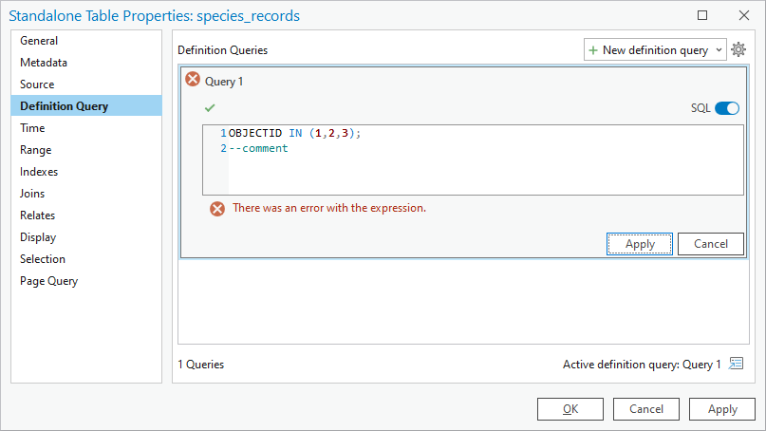Click the expression error message icon
Screen dimensions: 766x431
tap(217, 208)
